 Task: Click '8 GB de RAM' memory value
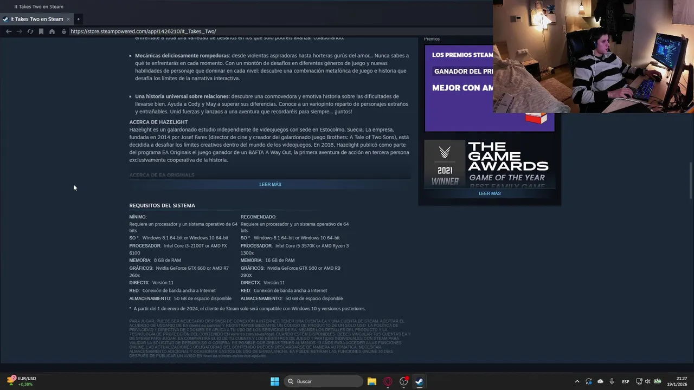pyautogui.click(x=167, y=260)
